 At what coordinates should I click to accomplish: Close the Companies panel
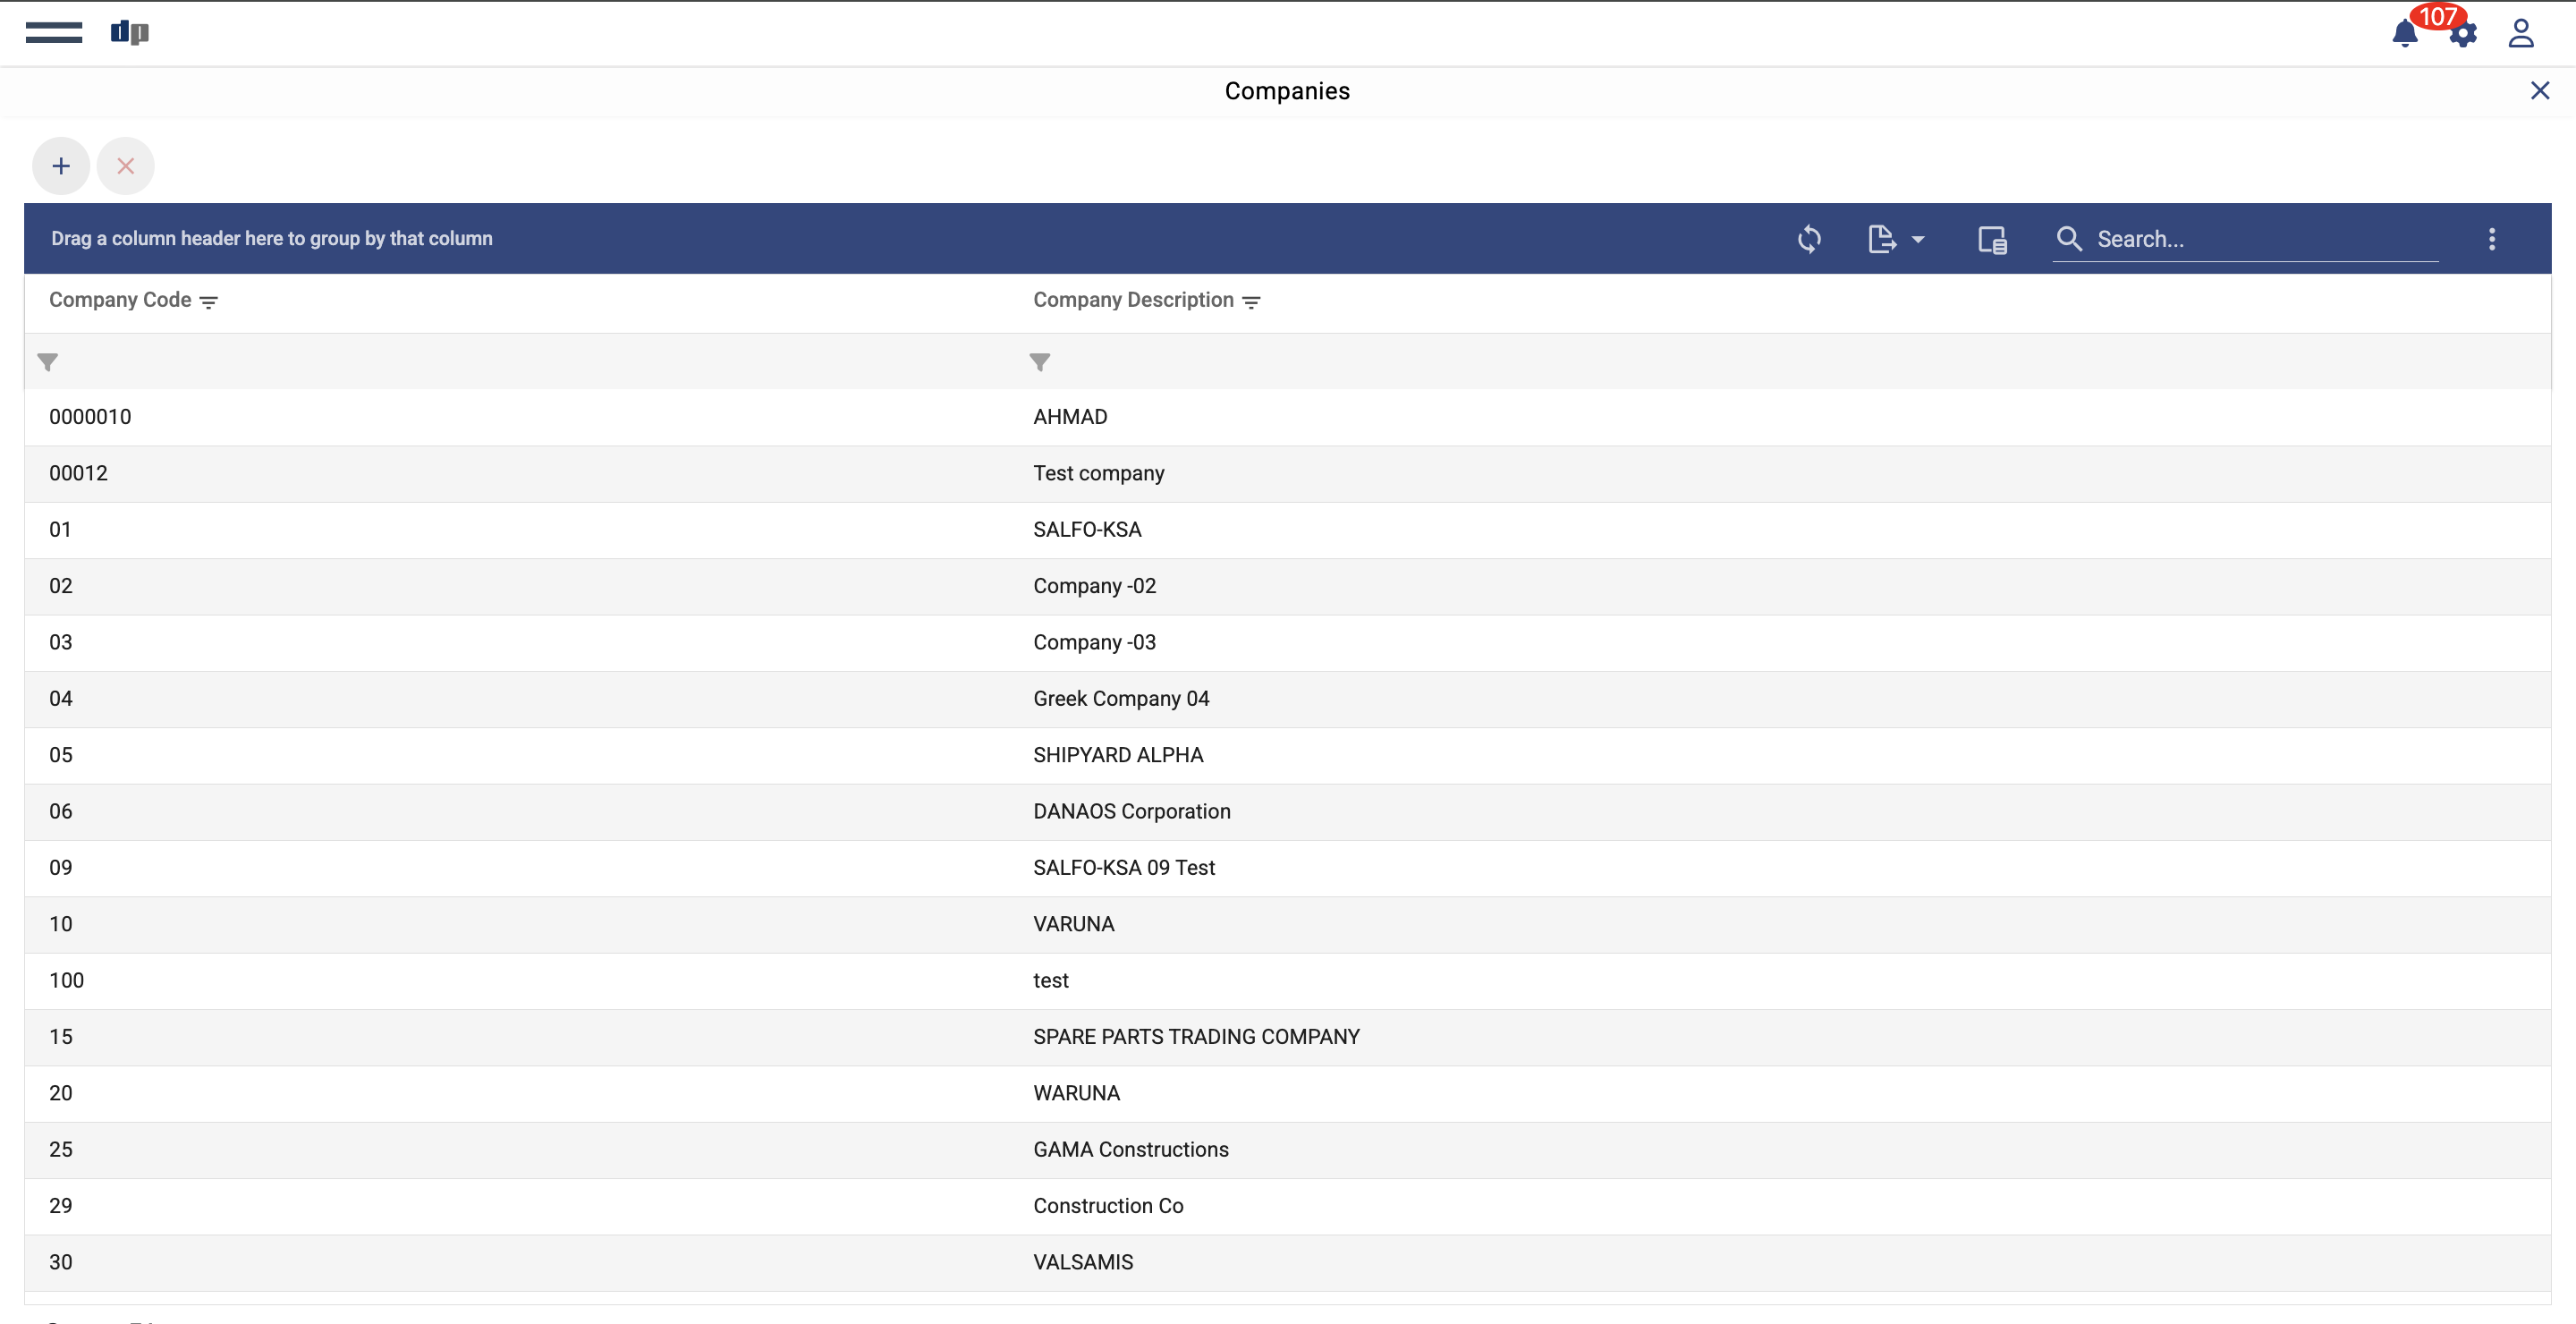click(x=2539, y=91)
